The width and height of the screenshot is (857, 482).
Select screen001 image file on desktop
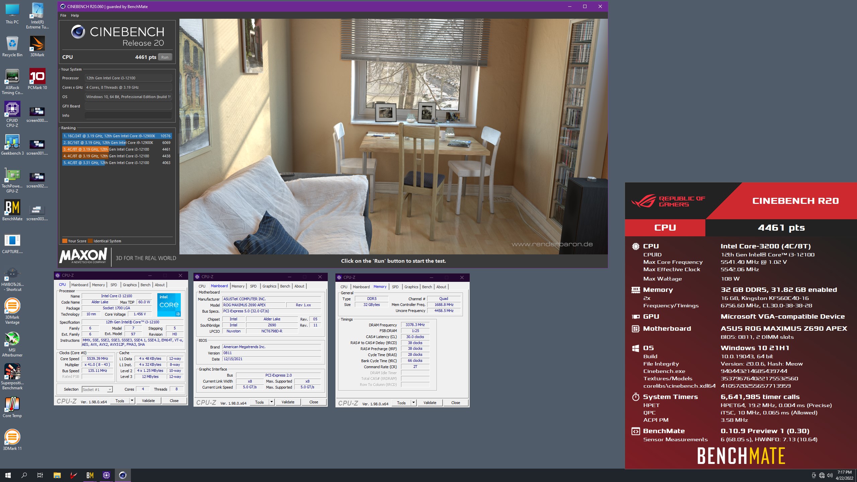point(37,147)
